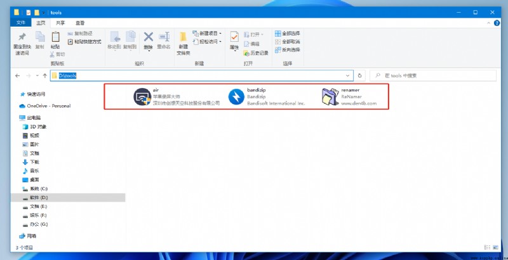Open the 文档 folder in sidebar

pyautogui.click(x=30, y=153)
